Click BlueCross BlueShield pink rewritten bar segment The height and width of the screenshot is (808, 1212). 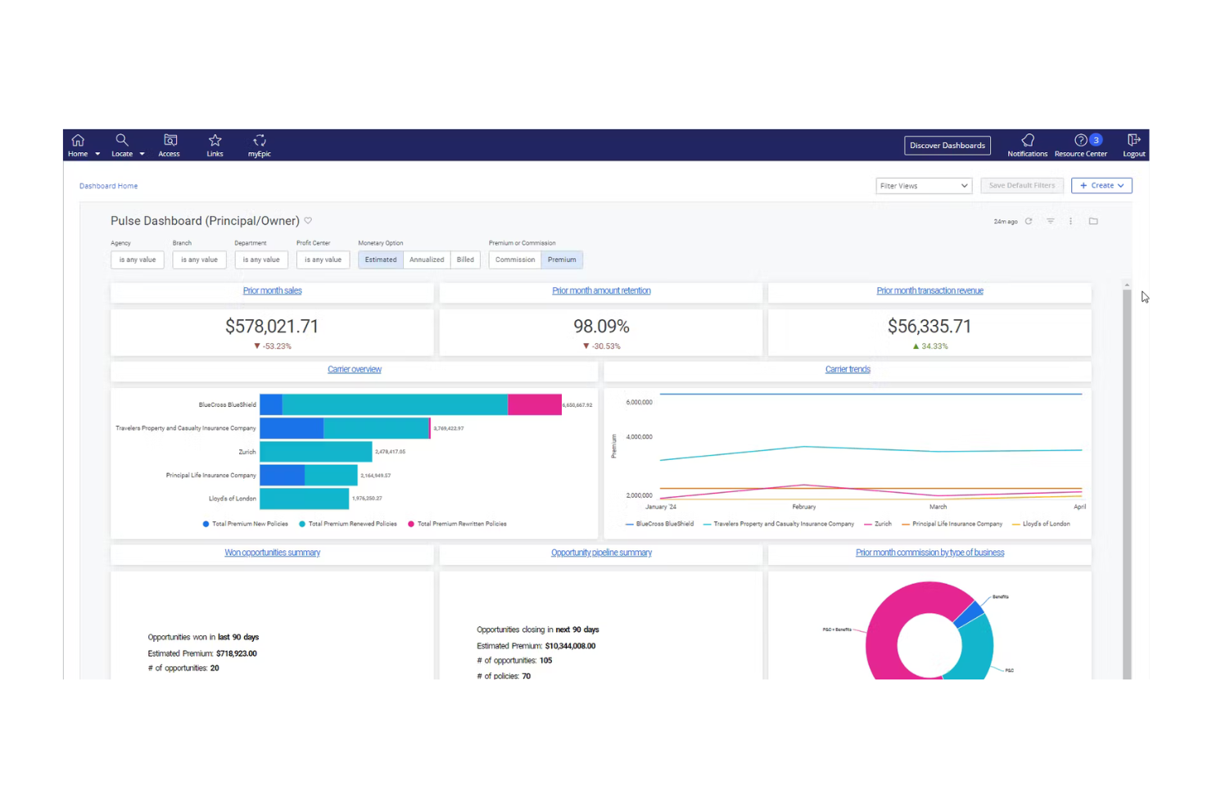pyautogui.click(x=535, y=404)
